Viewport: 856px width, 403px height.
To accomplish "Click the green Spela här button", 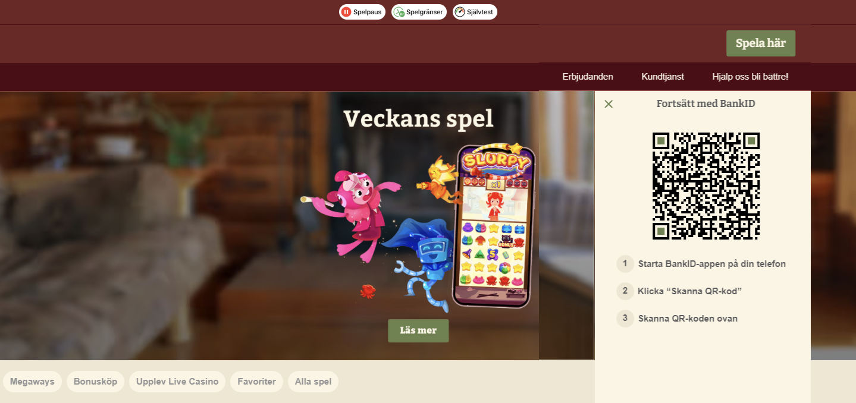I will coord(761,43).
